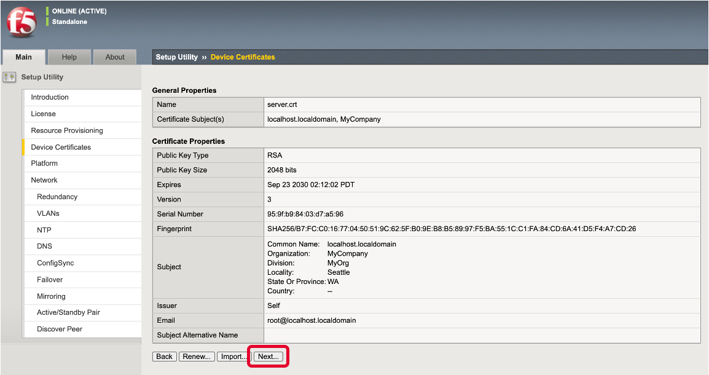
Task: Click the server.crt name value
Action: 282,105
